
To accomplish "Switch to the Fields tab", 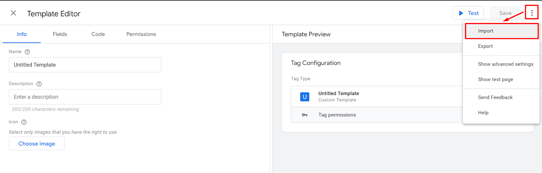I will pos(60,34).
